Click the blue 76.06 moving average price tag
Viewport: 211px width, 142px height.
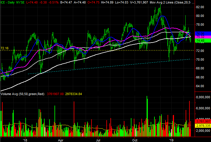[203, 34]
